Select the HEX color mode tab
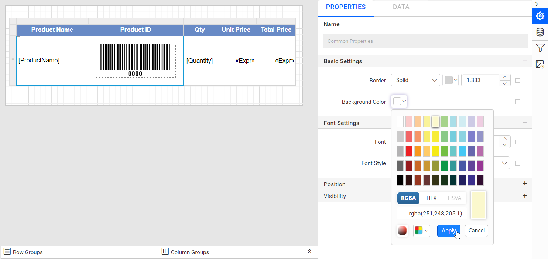548x259 pixels. click(431, 198)
